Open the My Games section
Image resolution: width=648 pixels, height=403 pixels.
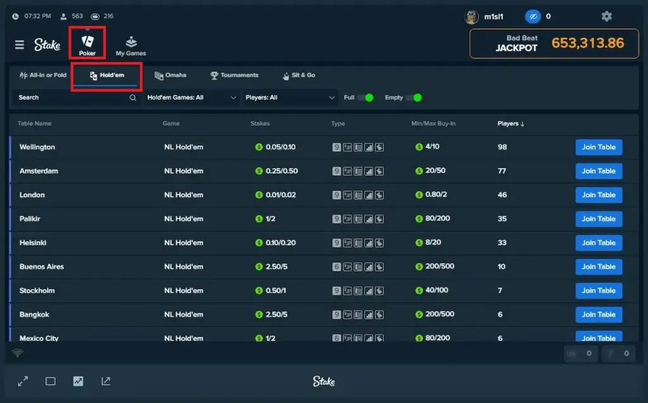point(130,46)
